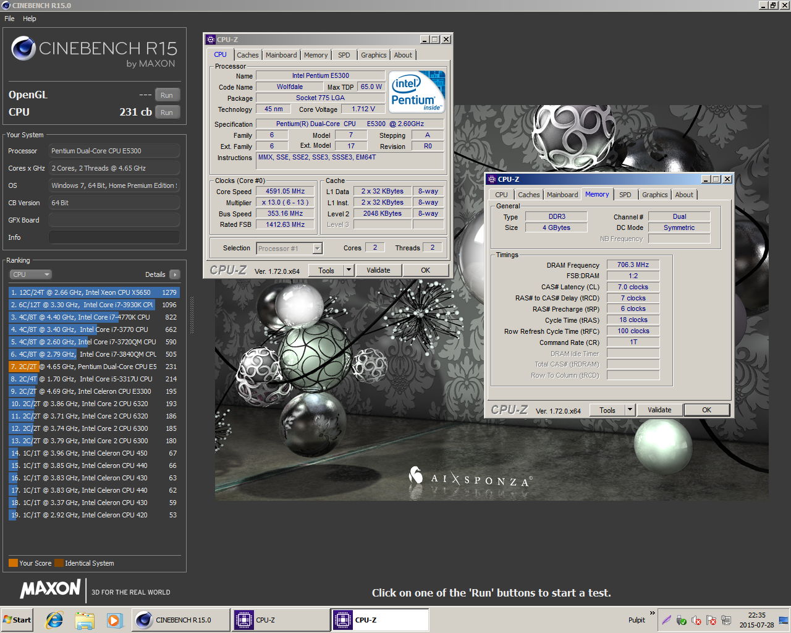
Task: Click the Info input field
Action: point(114,237)
